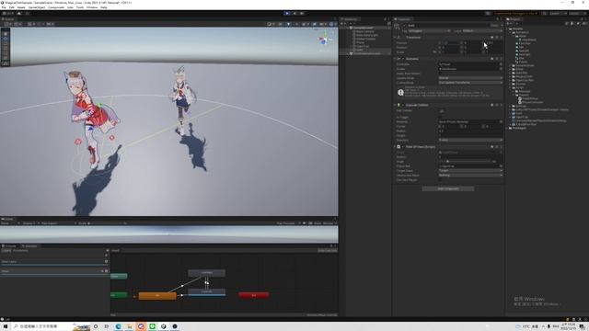The width and height of the screenshot is (589, 331).
Task: Open the Animator Update Mode dropdown
Action: tap(470, 78)
